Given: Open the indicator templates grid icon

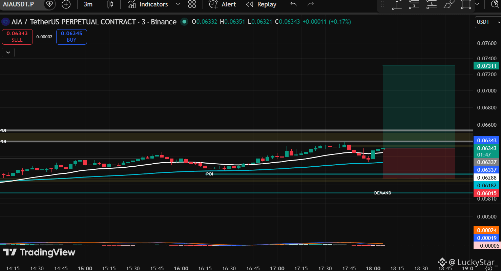Looking at the screenshot, I should coord(192,4).
